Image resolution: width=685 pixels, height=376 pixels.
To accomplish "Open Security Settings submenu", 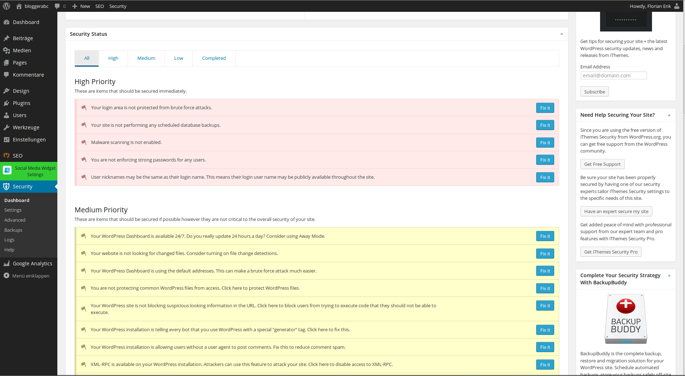I will pyautogui.click(x=13, y=210).
